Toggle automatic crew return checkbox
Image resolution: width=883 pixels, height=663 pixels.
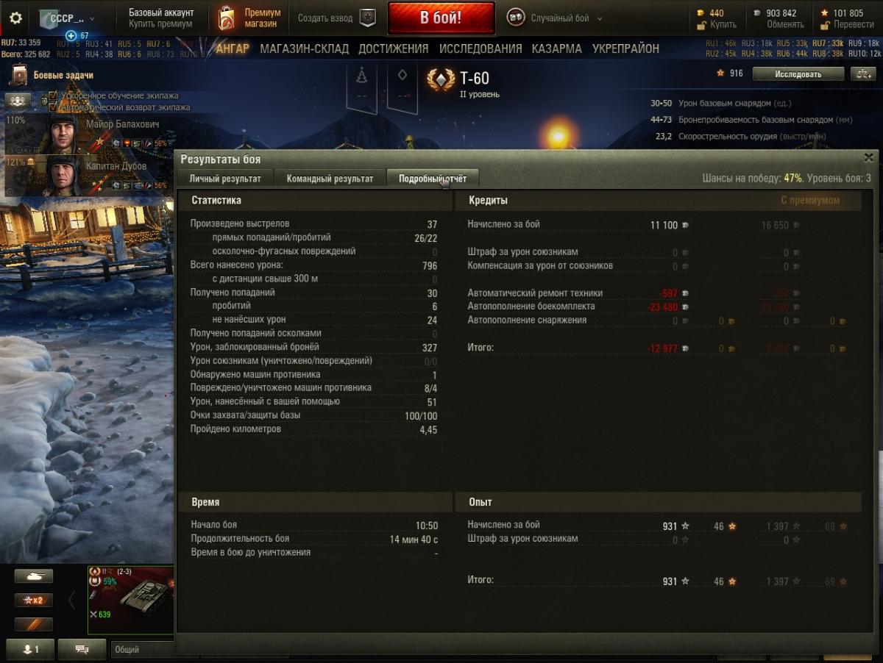point(53,107)
